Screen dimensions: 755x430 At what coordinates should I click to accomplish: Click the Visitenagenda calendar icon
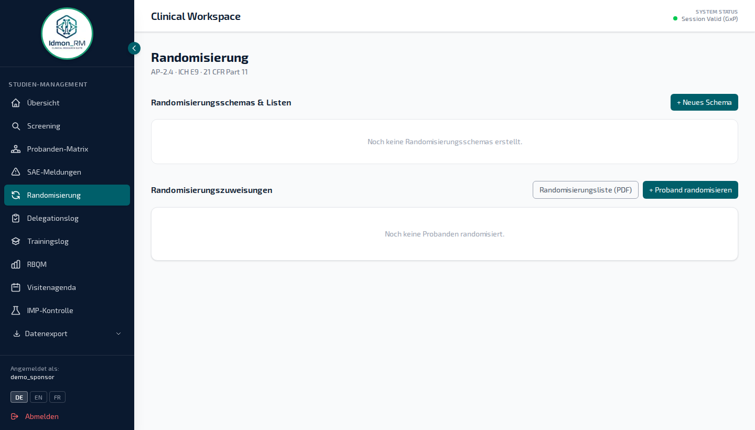coord(16,287)
